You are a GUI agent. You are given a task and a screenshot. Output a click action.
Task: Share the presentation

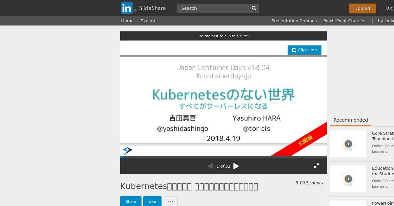pyautogui.click(x=131, y=201)
